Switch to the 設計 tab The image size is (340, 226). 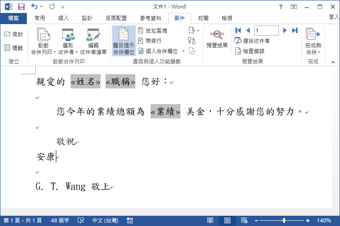click(x=87, y=18)
